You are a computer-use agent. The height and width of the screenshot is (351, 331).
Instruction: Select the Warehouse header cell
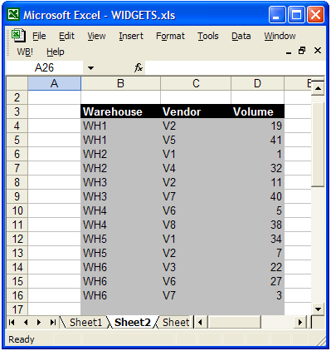[x=120, y=111]
